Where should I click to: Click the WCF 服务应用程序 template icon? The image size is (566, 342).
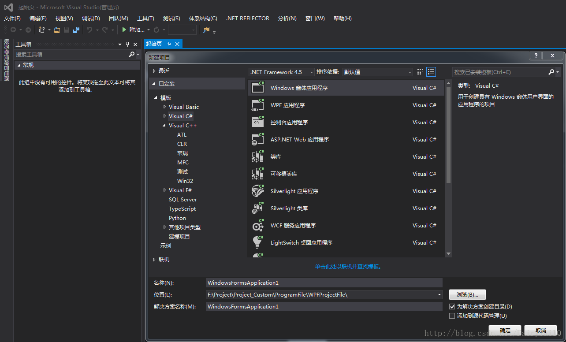click(258, 225)
